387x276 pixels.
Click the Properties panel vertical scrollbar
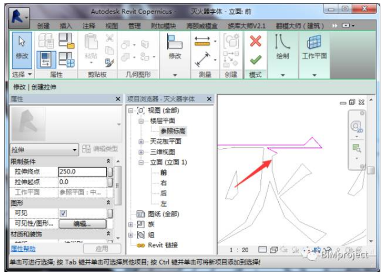point(118,185)
